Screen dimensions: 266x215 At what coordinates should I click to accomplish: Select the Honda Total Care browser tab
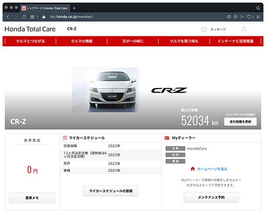[x=45, y=8]
